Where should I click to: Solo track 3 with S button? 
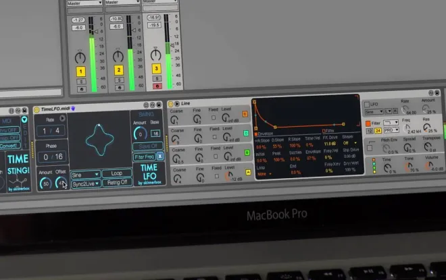click(157, 79)
